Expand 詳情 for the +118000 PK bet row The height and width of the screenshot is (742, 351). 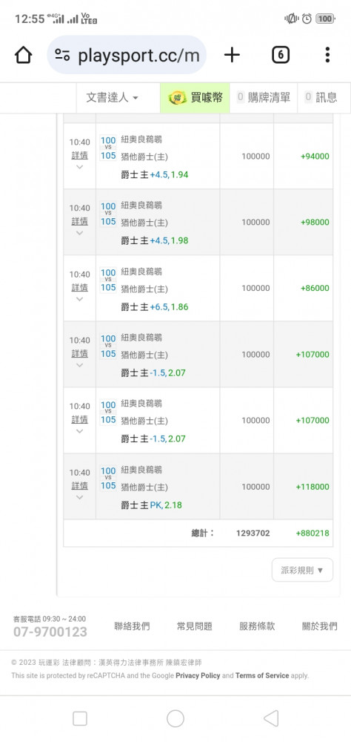(x=79, y=485)
